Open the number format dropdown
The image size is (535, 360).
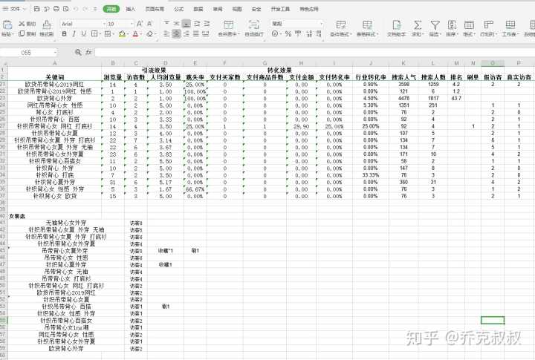(x=321, y=24)
